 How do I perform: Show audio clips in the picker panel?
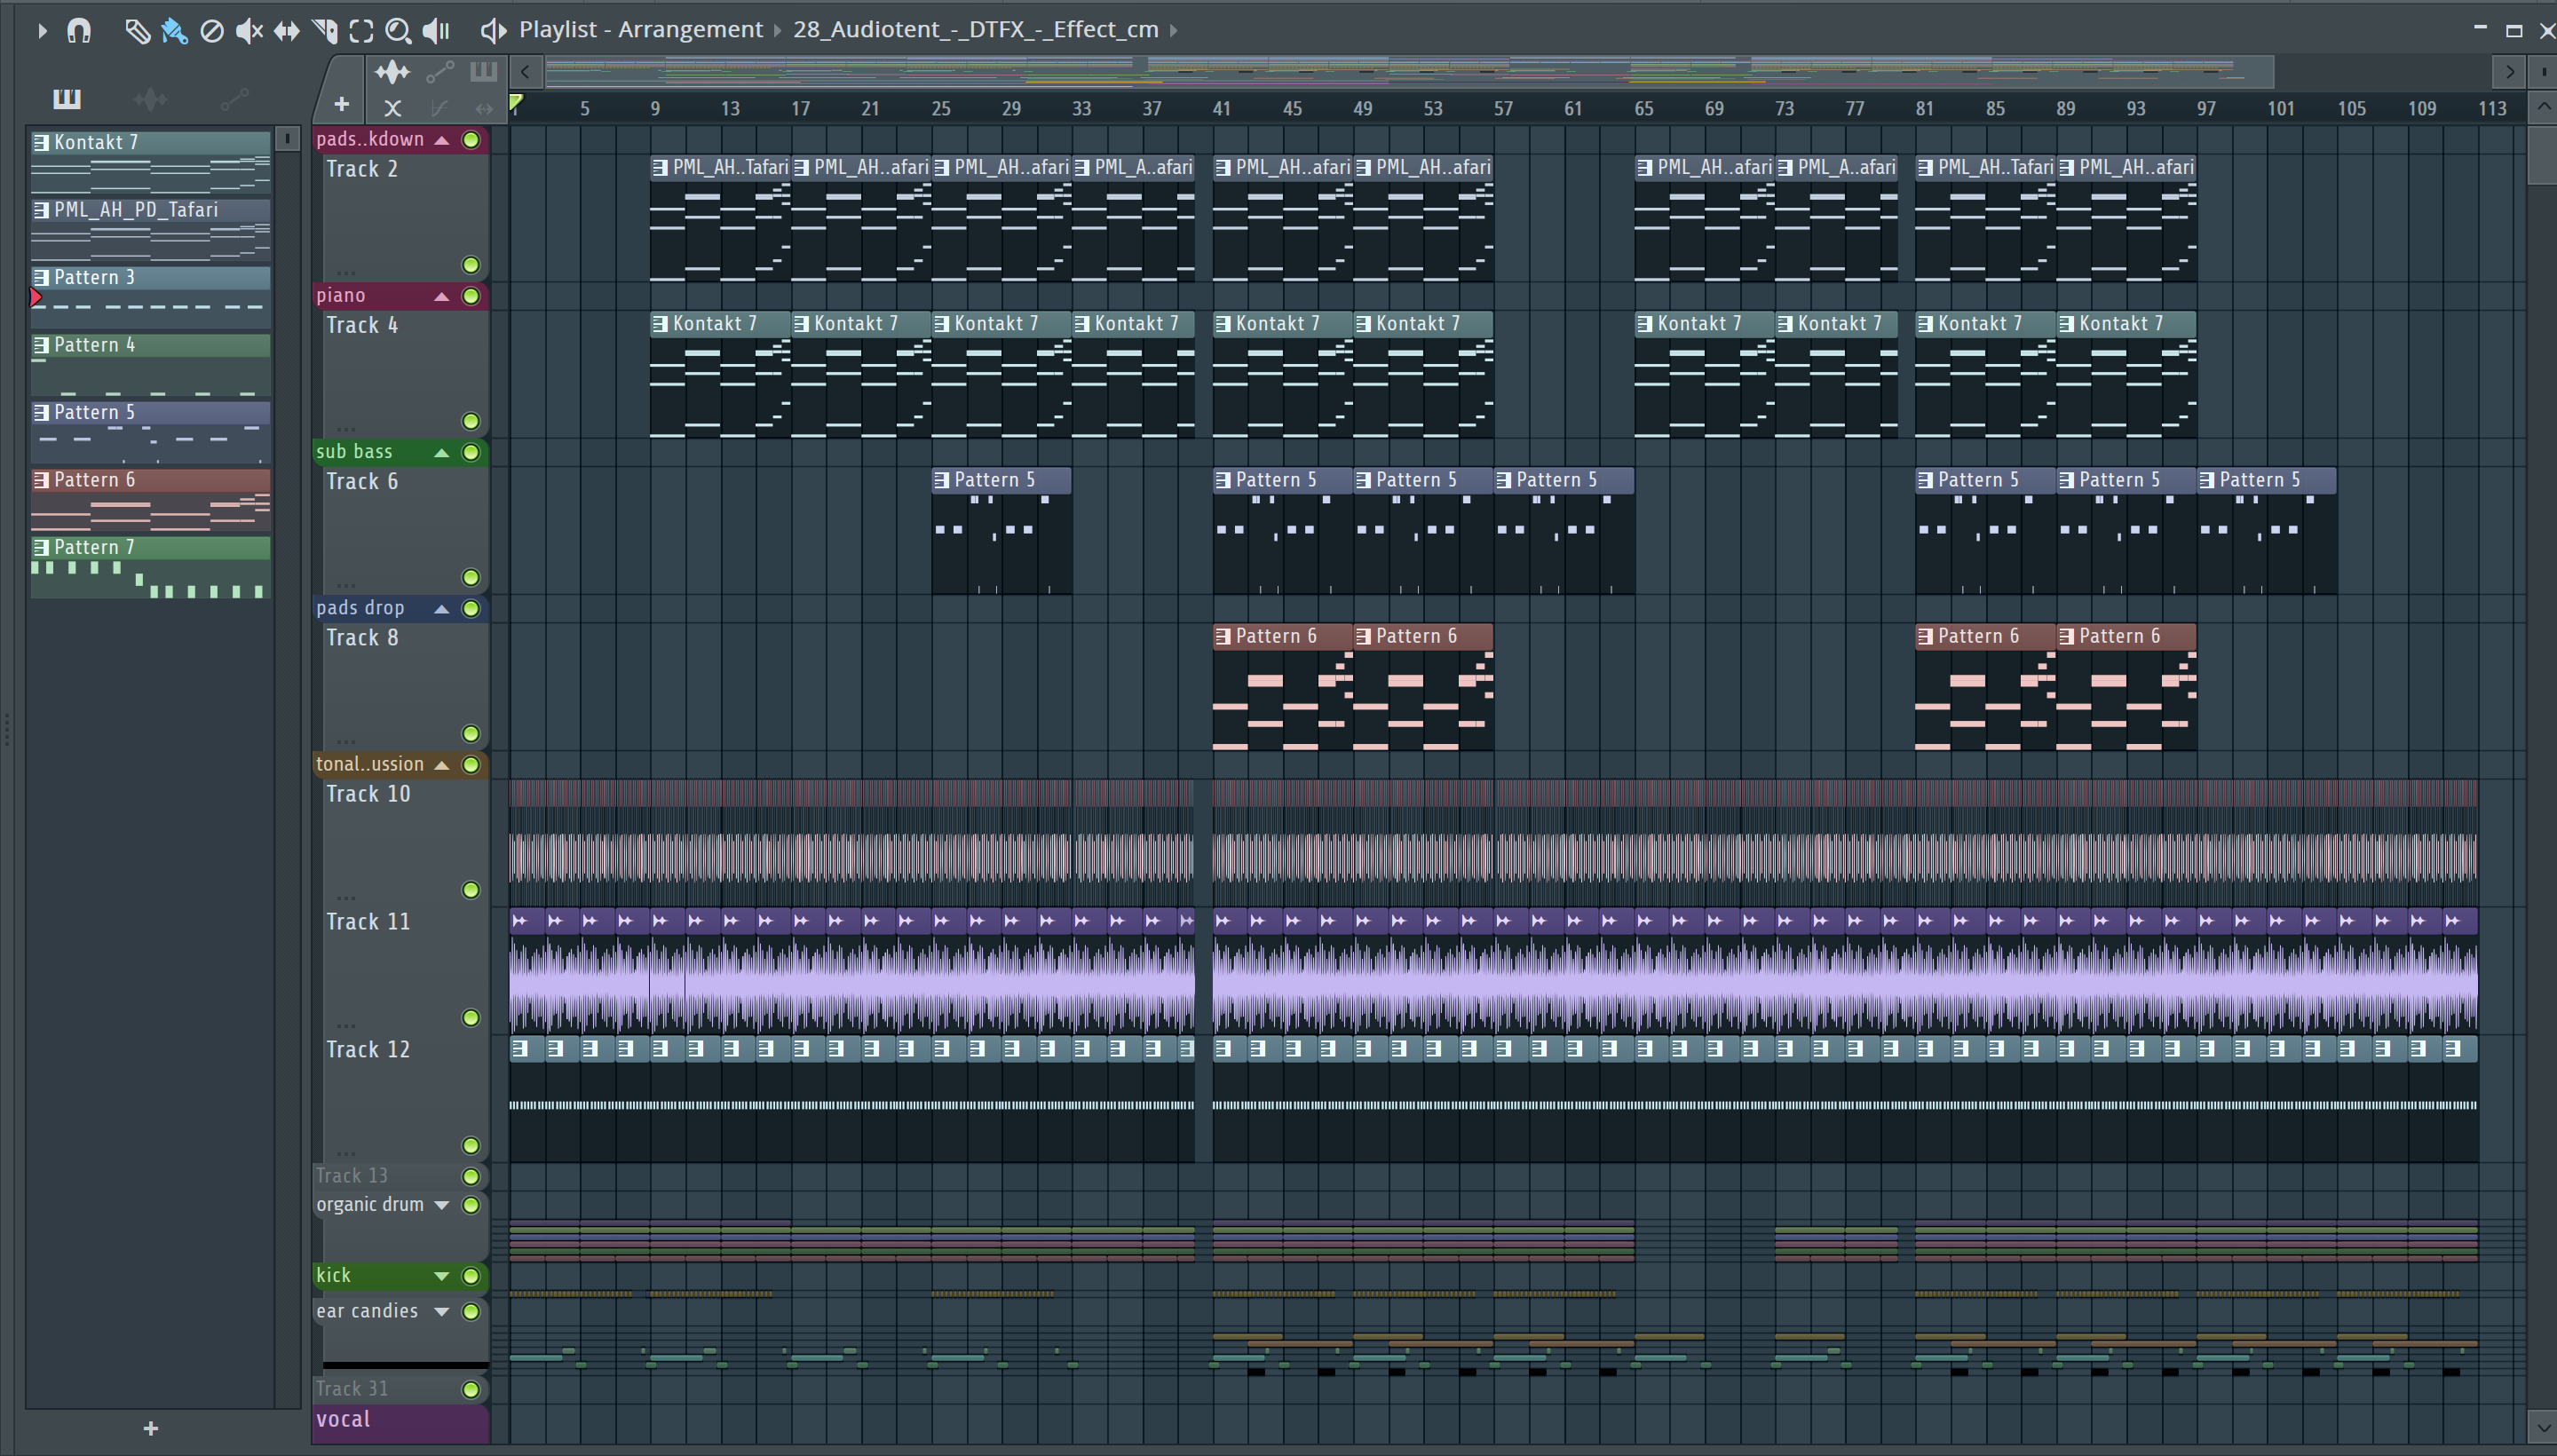pyautogui.click(x=150, y=98)
